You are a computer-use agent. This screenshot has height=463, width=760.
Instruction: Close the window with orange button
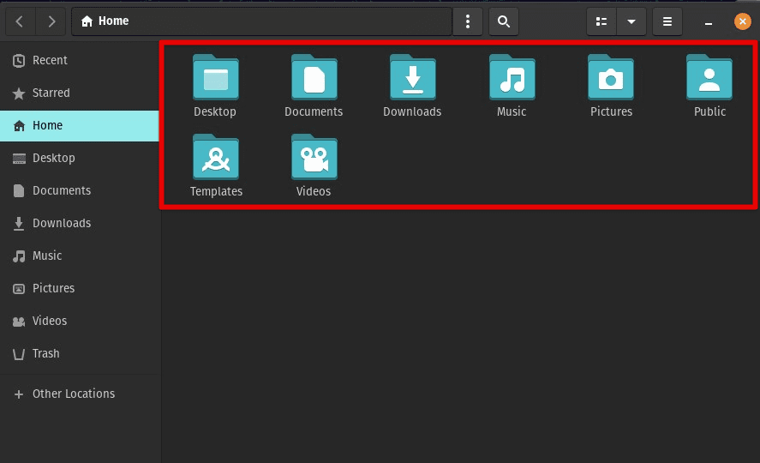pos(742,21)
